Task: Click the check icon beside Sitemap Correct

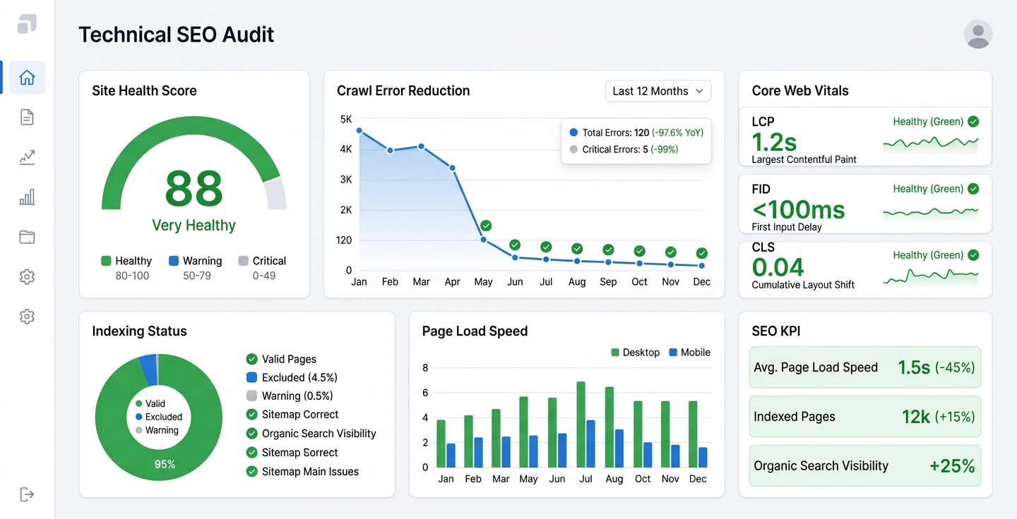Action: tap(251, 415)
